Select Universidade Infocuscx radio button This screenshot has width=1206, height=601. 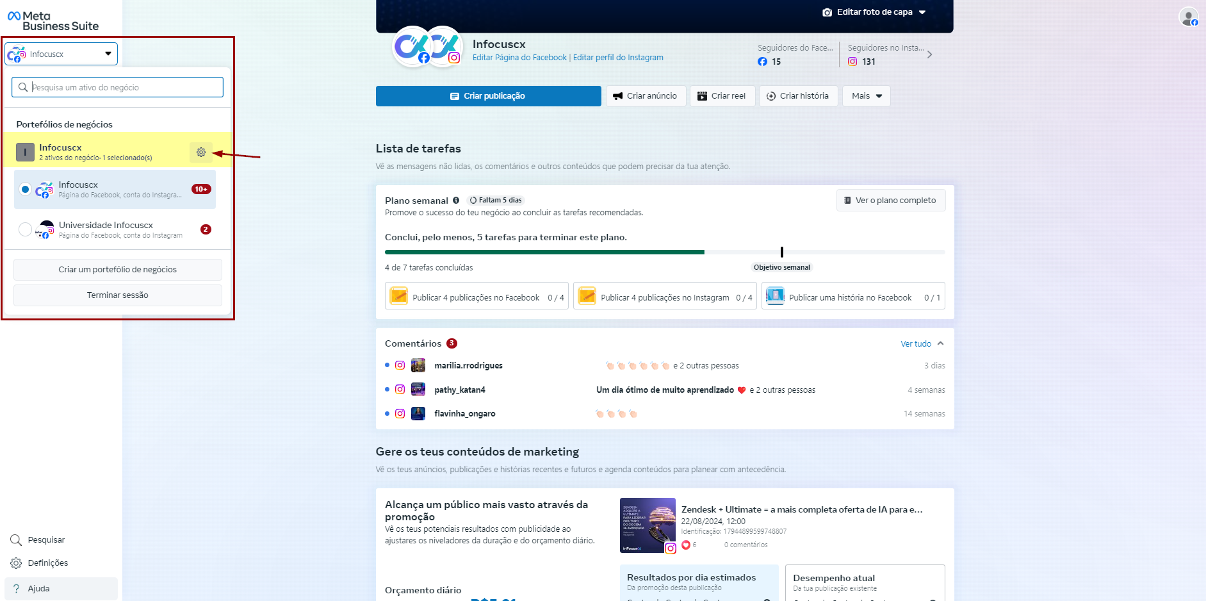[25, 229]
